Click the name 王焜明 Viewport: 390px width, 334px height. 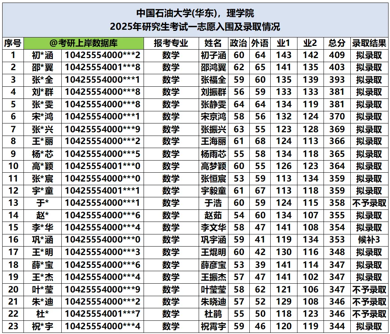(213, 252)
